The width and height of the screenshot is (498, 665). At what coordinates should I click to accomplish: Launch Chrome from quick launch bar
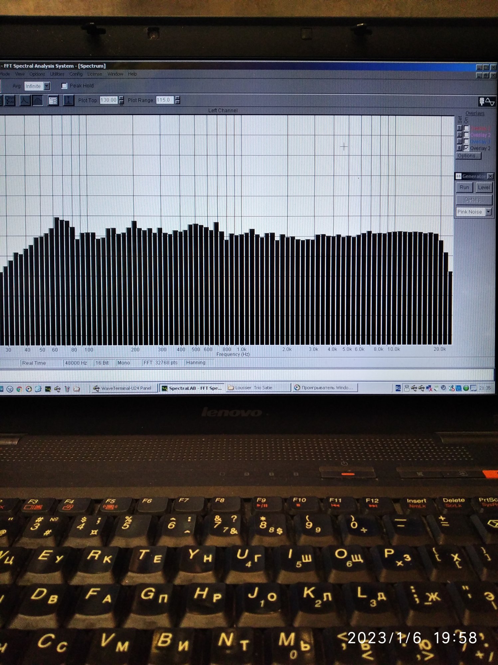[x=19, y=389]
